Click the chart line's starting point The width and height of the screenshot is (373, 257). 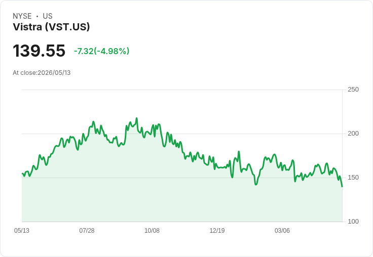click(22, 174)
